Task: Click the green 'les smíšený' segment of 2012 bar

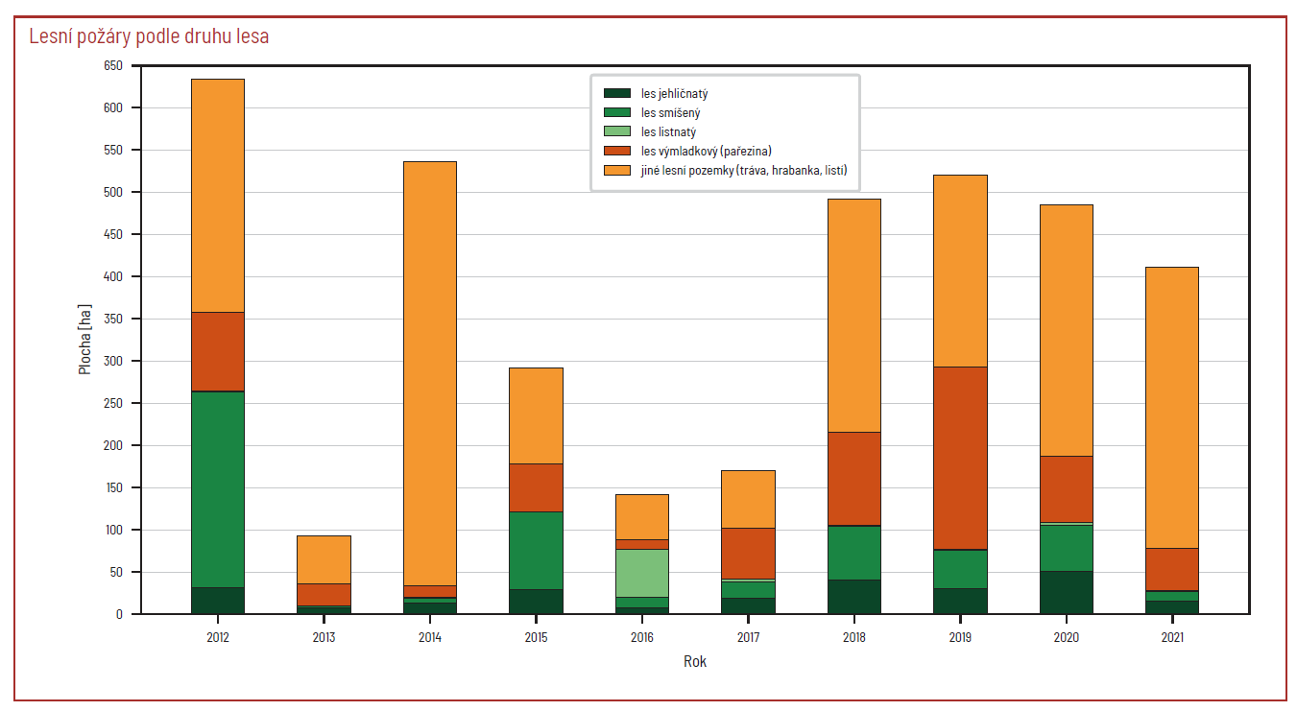Action: coord(218,489)
